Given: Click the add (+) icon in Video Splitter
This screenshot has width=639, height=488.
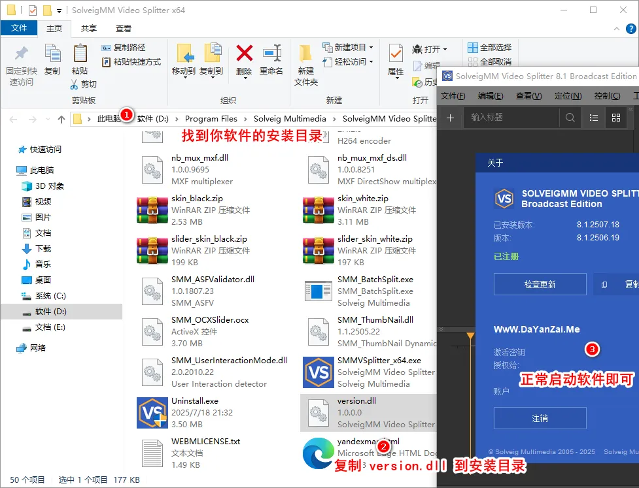Looking at the screenshot, I should click(450, 118).
